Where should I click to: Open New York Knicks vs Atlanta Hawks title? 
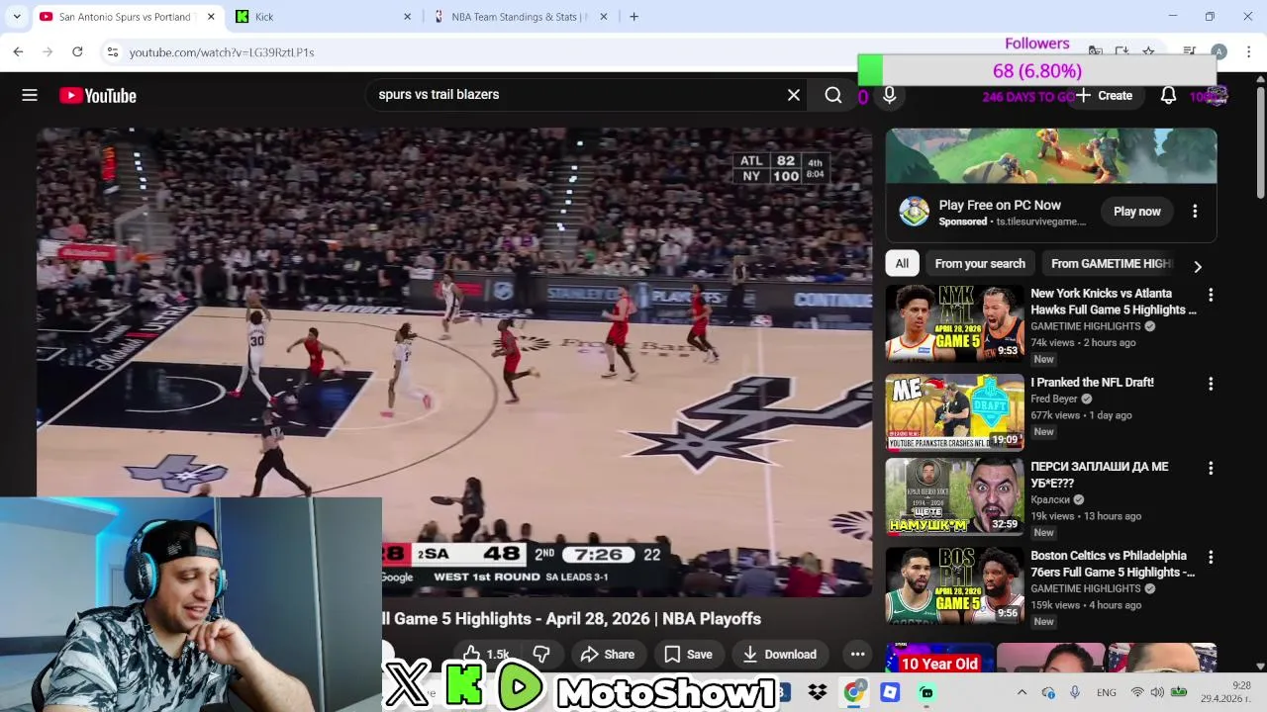pyautogui.click(x=1114, y=301)
